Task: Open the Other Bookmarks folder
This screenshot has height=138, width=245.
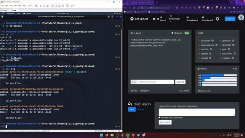Action: [237, 12]
